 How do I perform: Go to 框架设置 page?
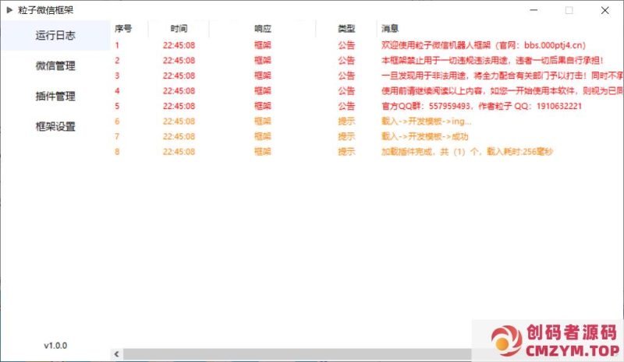55,127
